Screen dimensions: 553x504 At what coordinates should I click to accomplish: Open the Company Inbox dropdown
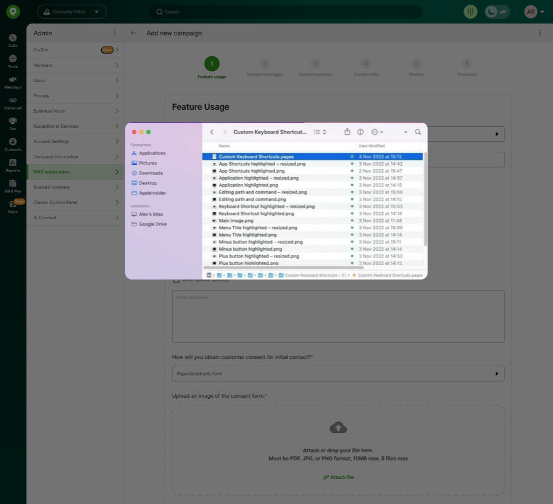72,12
